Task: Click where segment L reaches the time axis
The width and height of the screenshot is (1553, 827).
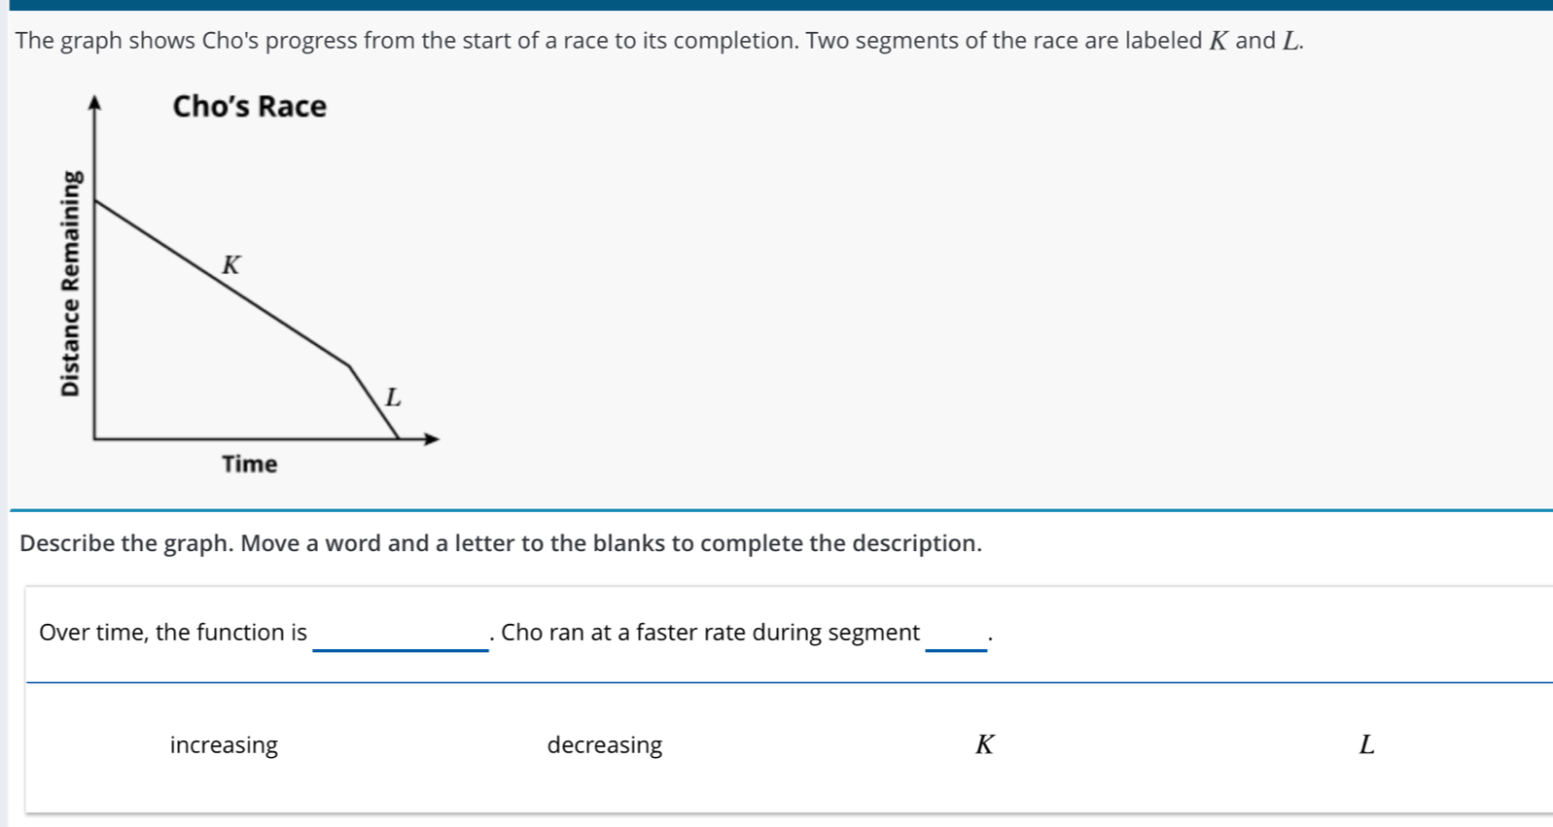Action: (x=399, y=438)
